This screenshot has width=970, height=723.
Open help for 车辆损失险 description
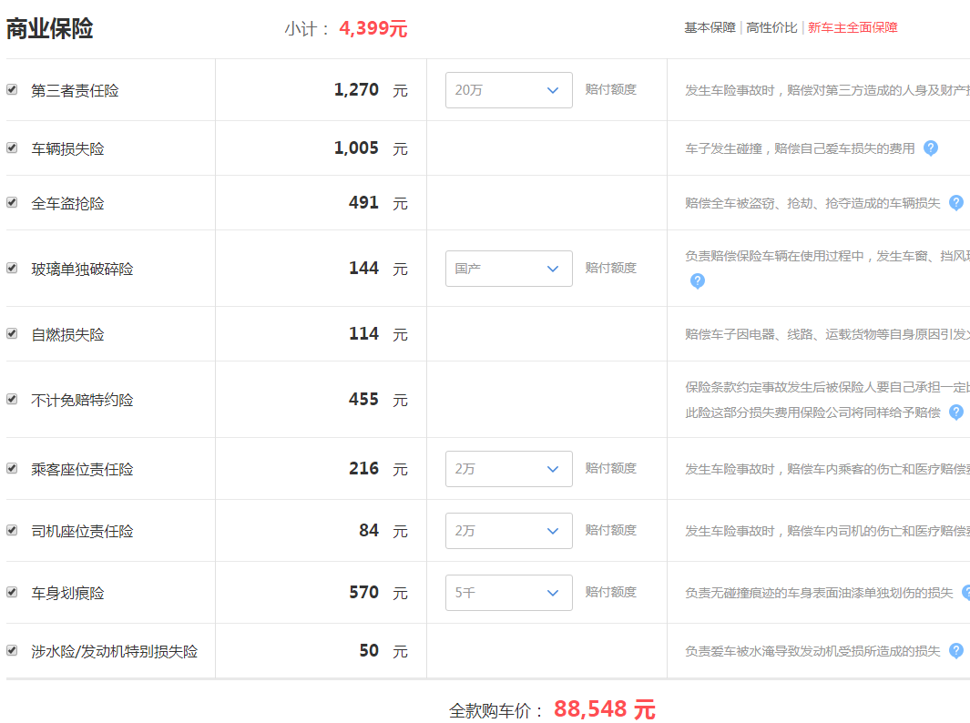[x=931, y=148]
